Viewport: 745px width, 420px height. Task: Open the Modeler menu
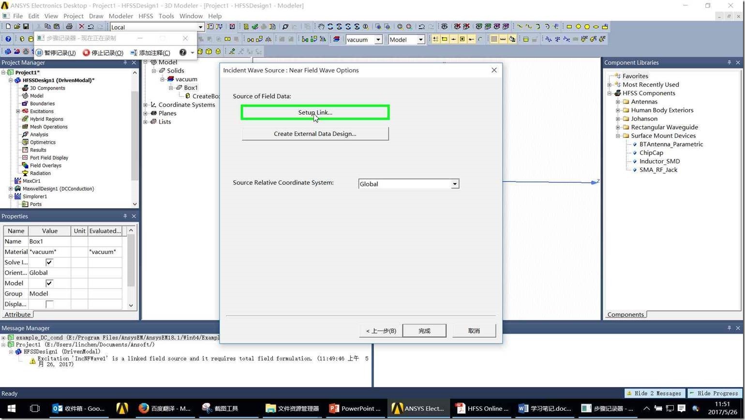[120, 16]
